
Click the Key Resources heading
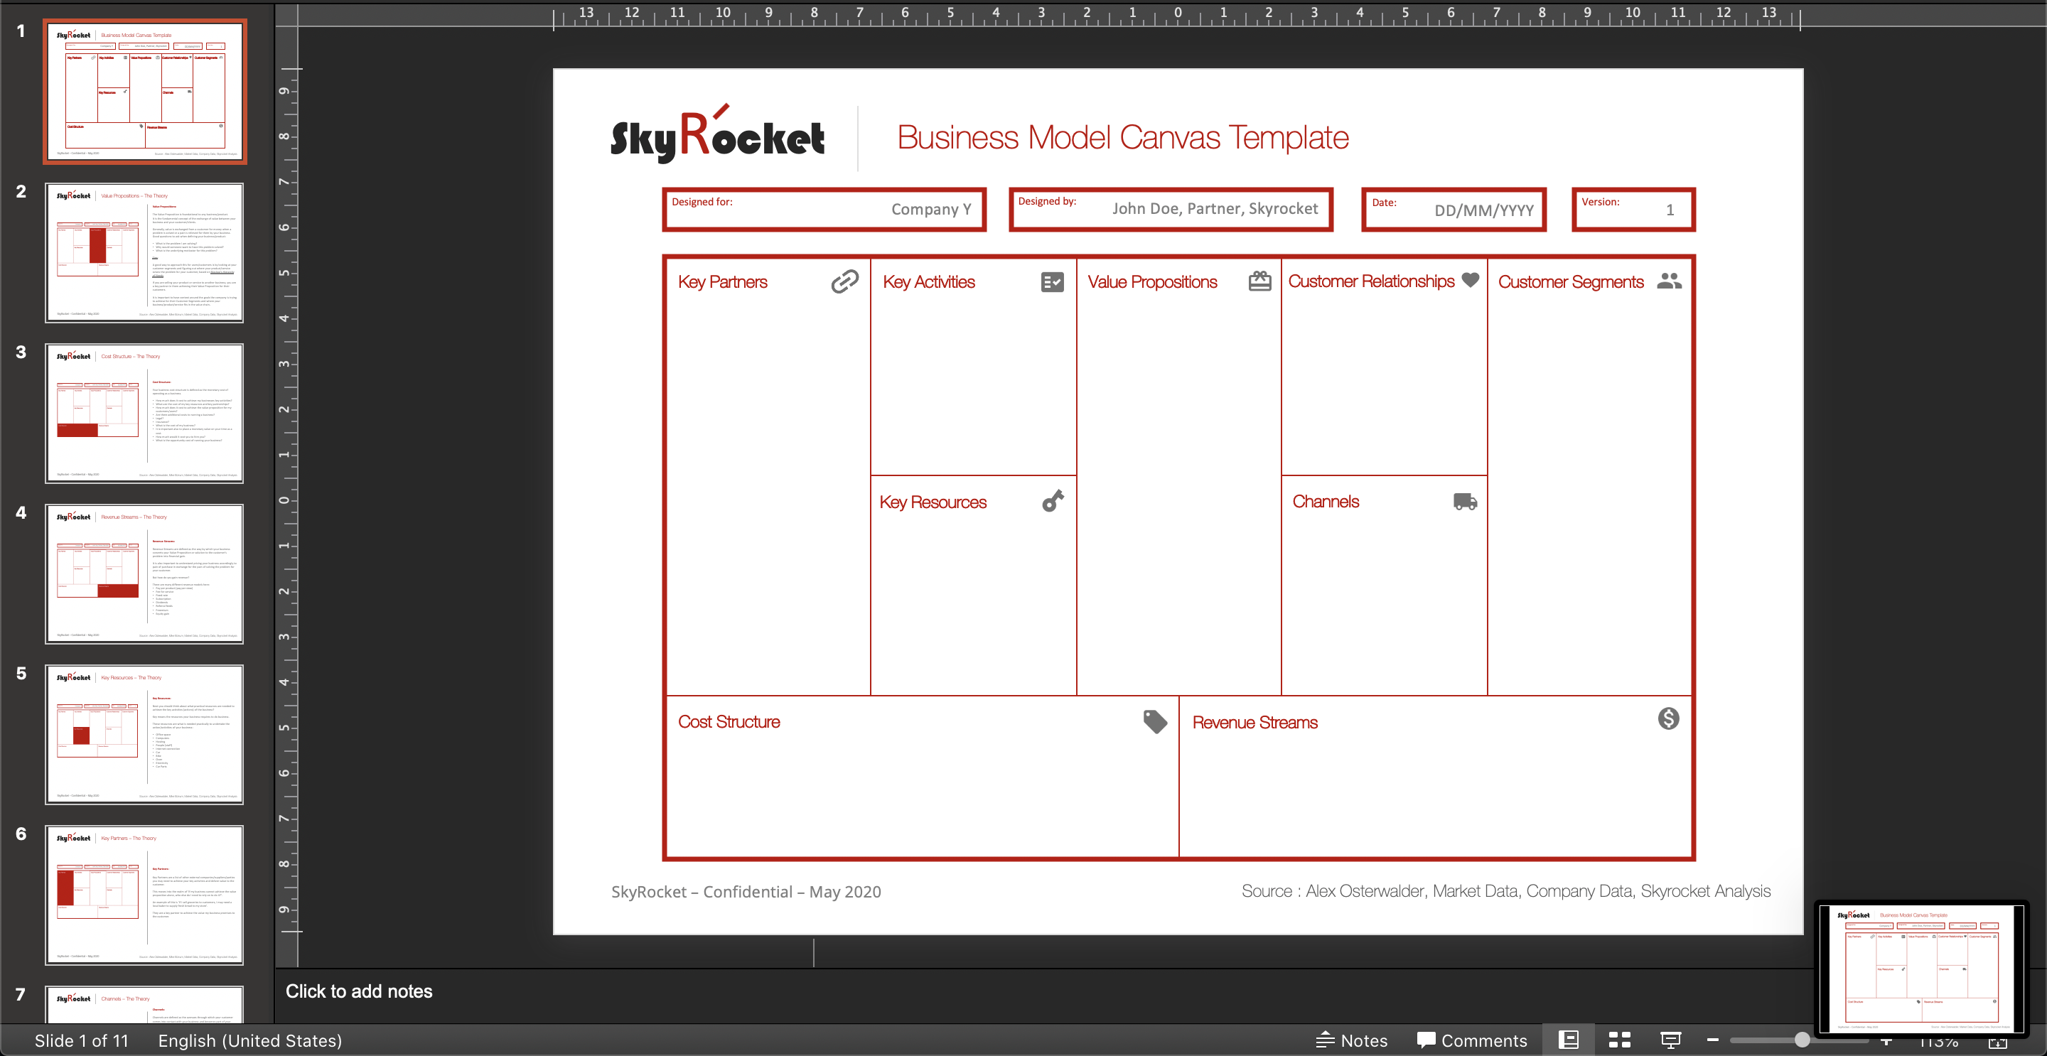pyautogui.click(x=932, y=502)
